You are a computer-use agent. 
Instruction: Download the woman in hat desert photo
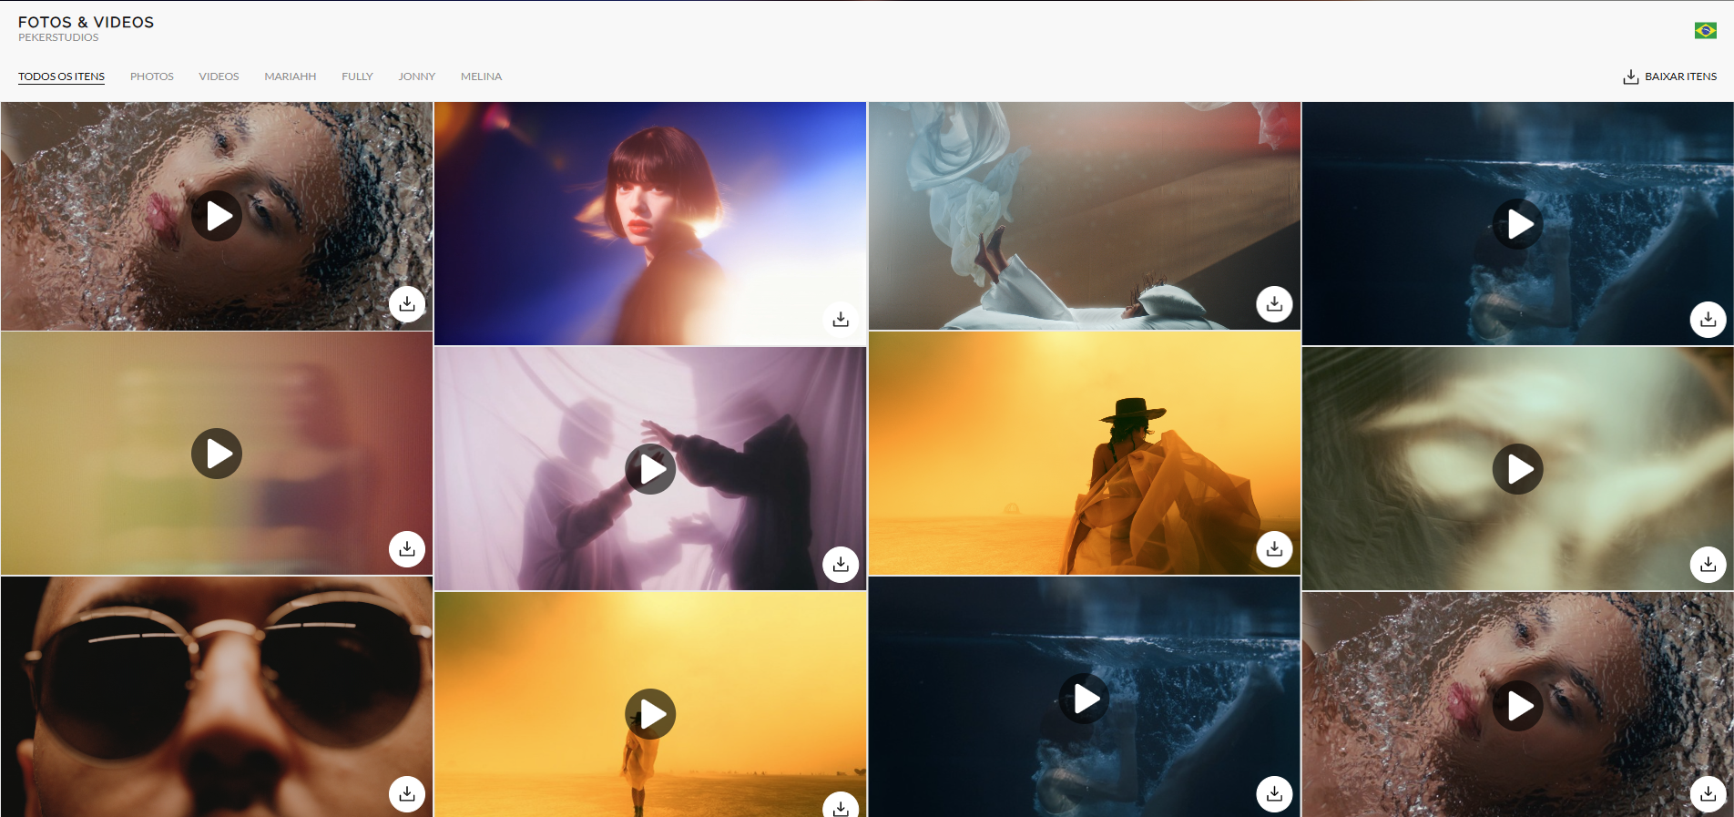point(1274,548)
